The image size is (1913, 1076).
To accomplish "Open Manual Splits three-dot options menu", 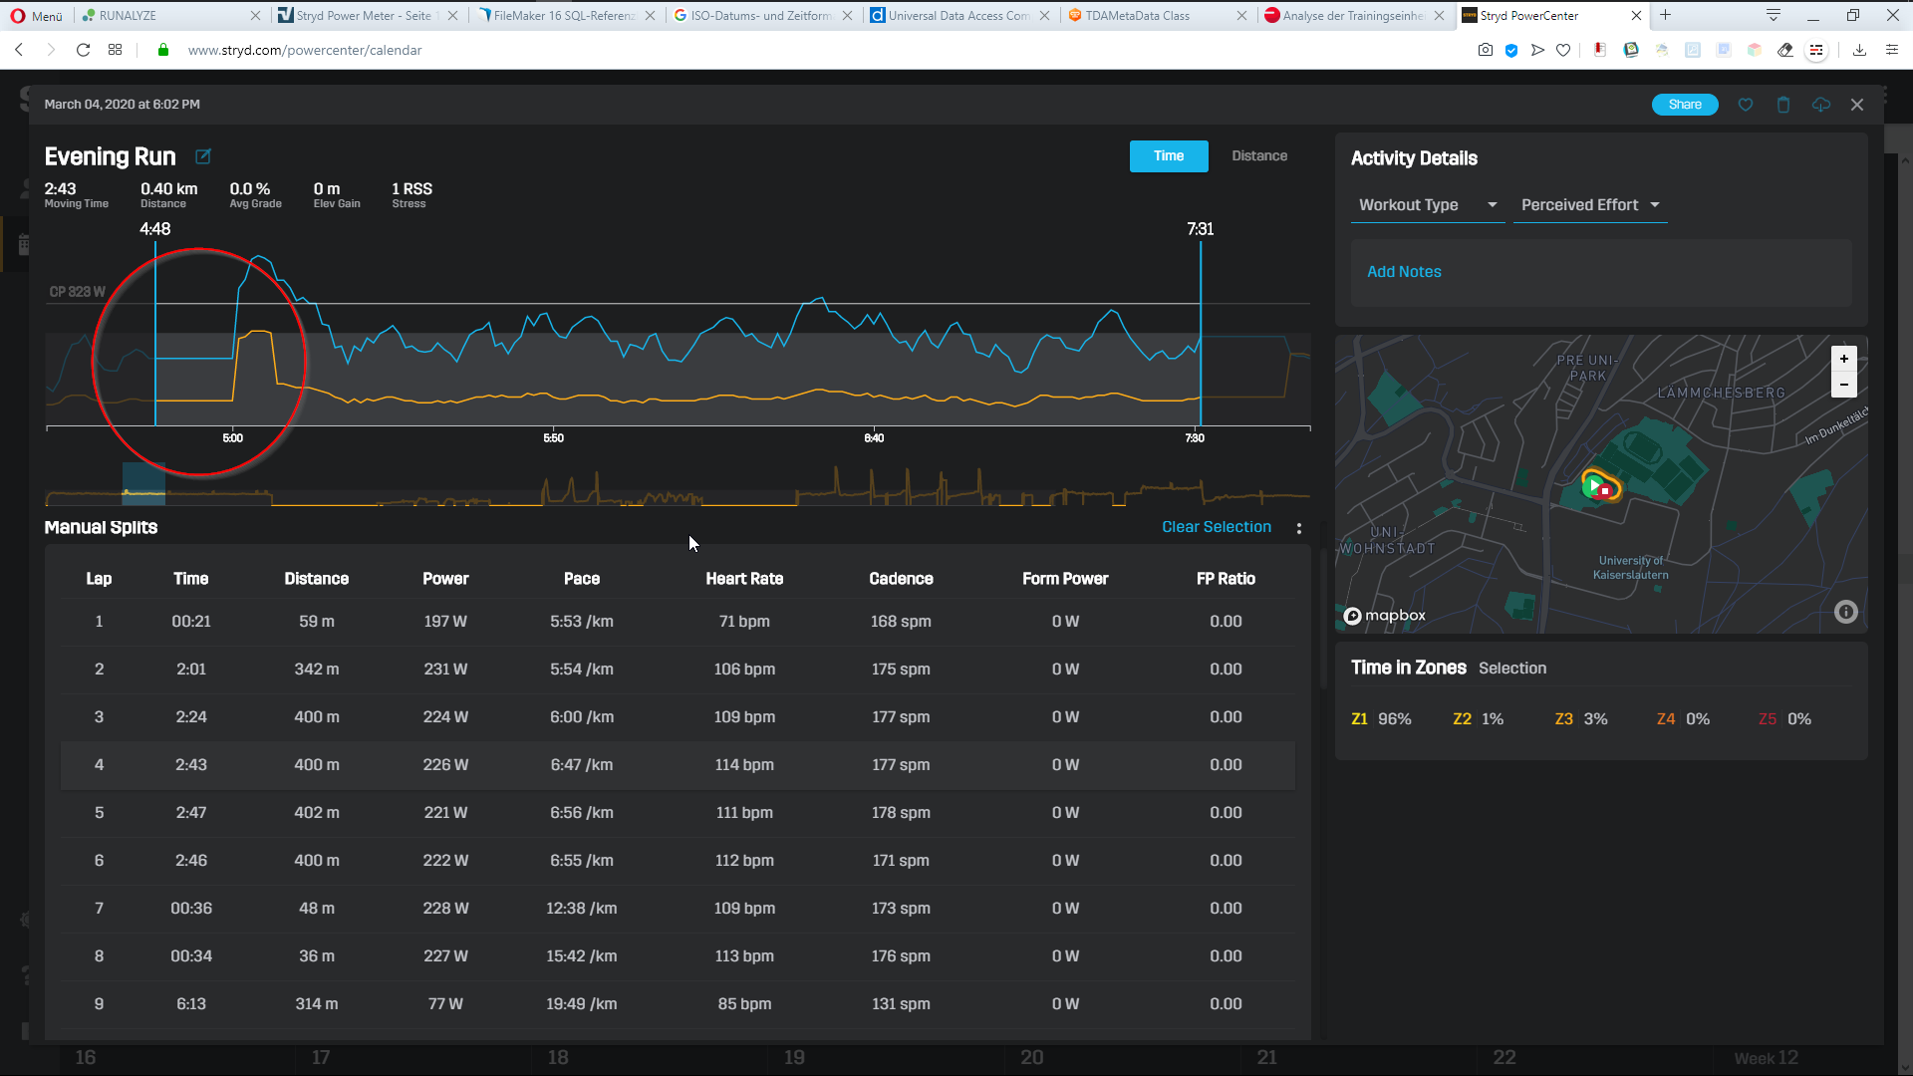I will (x=1298, y=528).
